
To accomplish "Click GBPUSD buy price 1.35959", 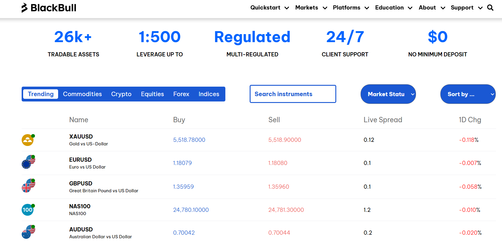I will tap(183, 187).
